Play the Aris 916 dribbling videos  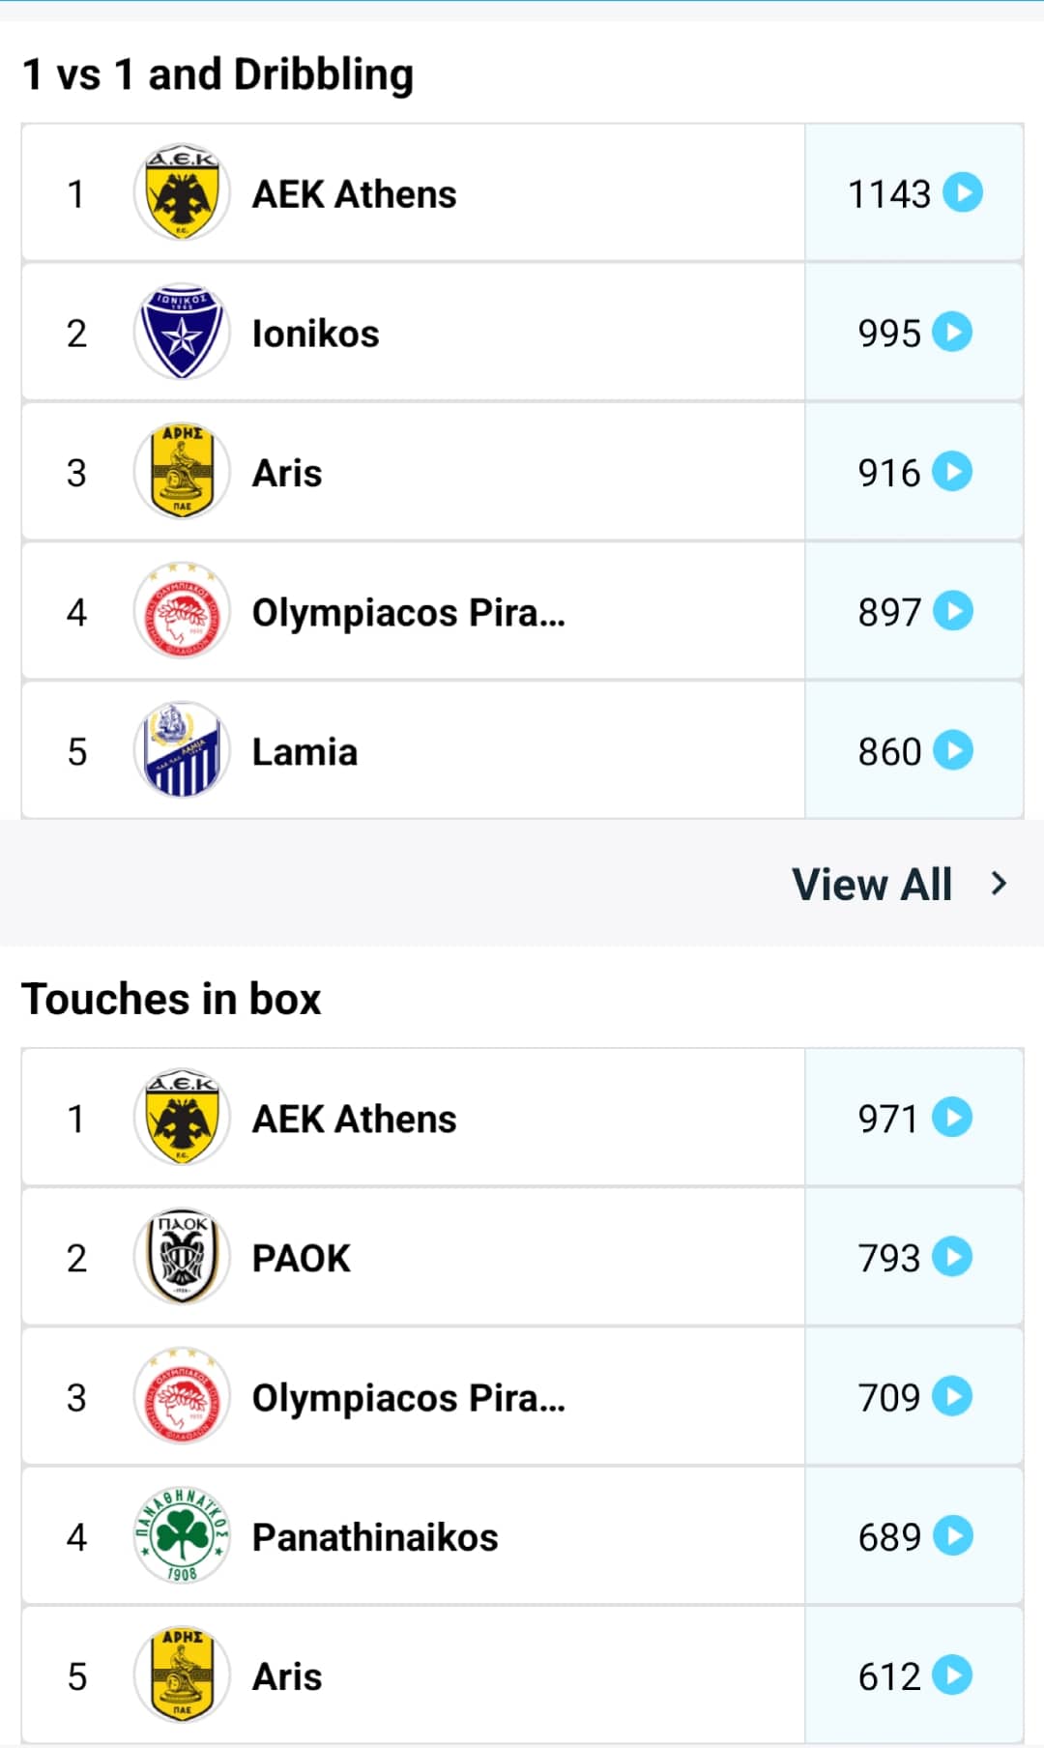[952, 472]
